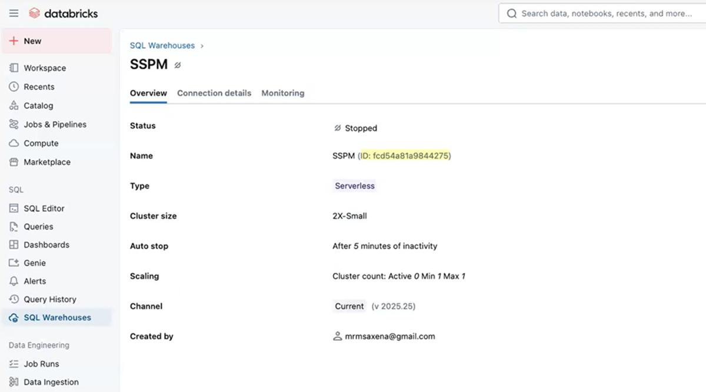The image size is (706, 392).
Task: Open SQL Editor from the sidebar
Action: (x=44, y=209)
